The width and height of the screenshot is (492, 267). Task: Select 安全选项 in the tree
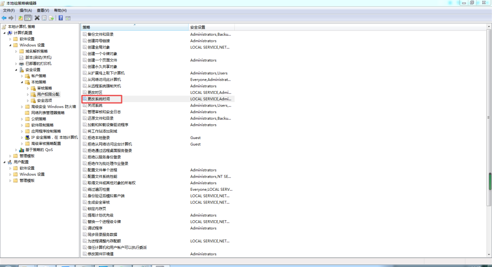(44, 100)
